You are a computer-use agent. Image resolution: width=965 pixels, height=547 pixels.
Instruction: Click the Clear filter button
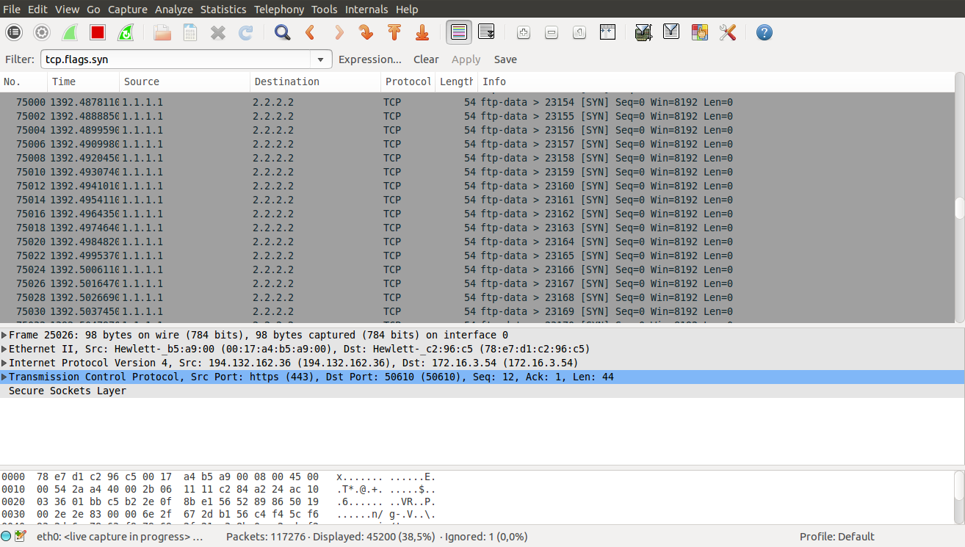[x=426, y=59]
